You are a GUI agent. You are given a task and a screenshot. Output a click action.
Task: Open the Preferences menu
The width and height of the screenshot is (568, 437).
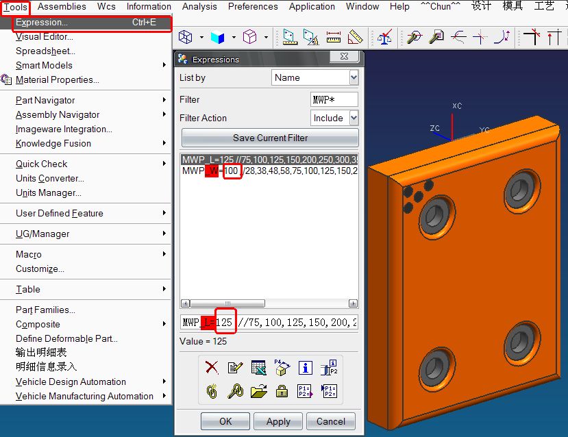[x=253, y=7]
